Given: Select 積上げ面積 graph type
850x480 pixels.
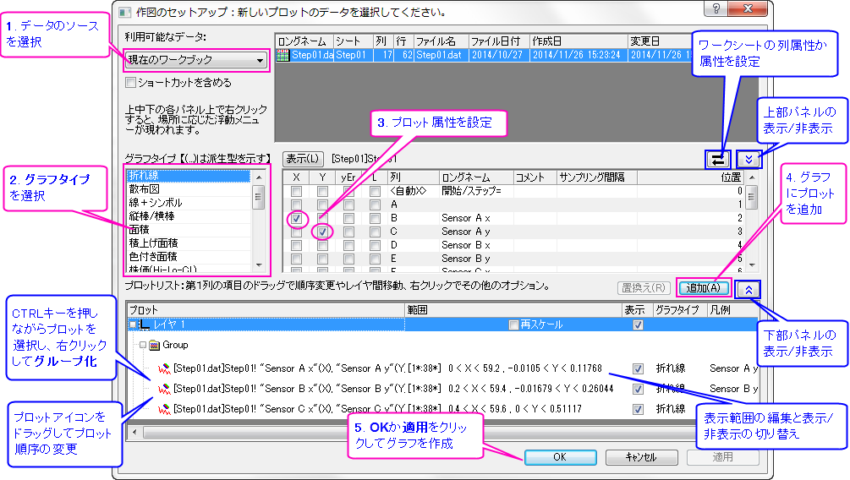Looking at the screenshot, I should tap(189, 243).
